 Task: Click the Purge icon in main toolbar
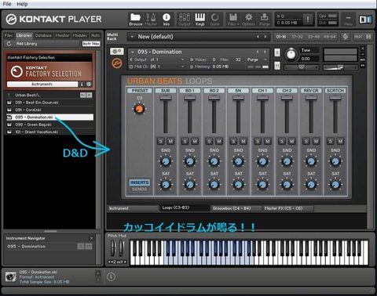265,20
